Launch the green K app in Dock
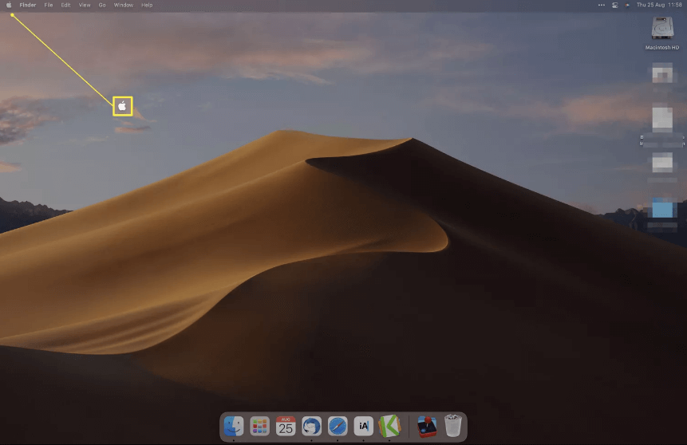Image resolution: width=687 pixels, height=445 pixels. pos(389,426)
